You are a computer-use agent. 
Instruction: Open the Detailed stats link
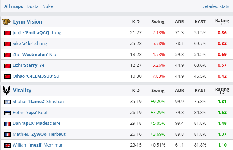point(215,6)
